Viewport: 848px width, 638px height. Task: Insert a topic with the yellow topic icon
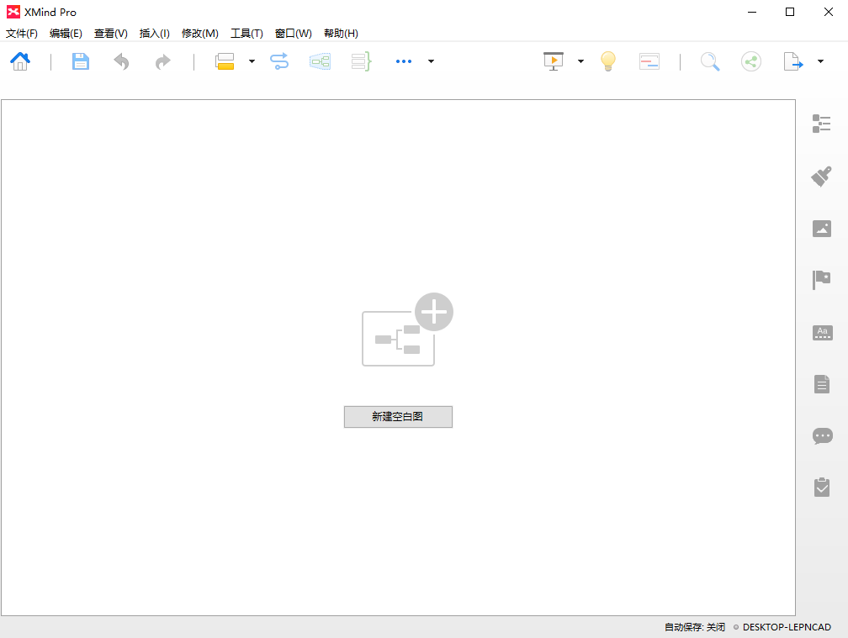point(225,61)
